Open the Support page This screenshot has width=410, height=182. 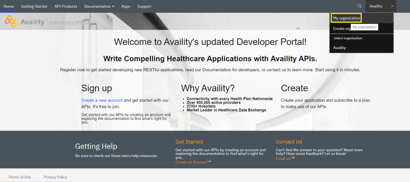(x=145, y=6)
